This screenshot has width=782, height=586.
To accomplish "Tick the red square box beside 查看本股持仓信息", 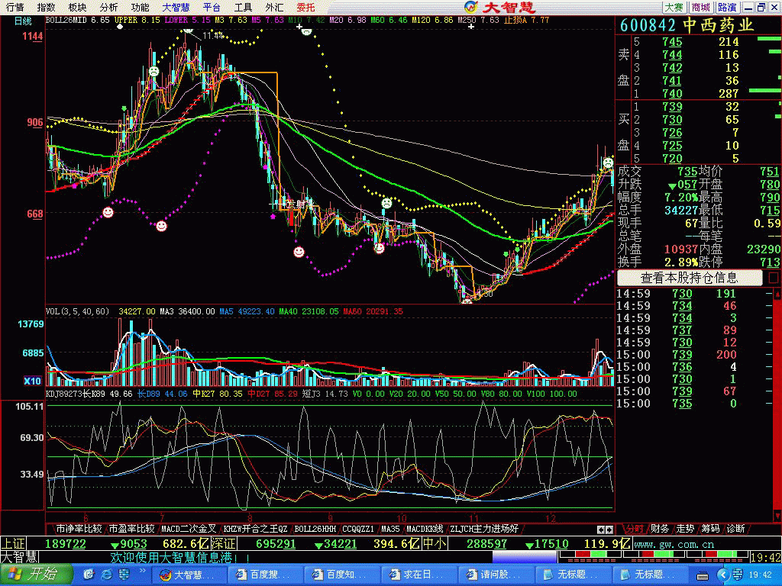I will pyautogui.click(x=774, y=278).
